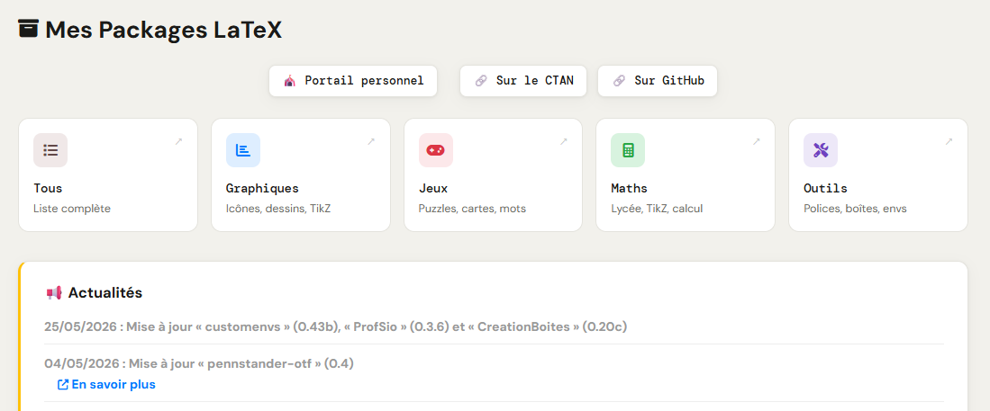Viewport: 990px width, 411px height.
Task: Select the Outils category title
Action: 825,189
